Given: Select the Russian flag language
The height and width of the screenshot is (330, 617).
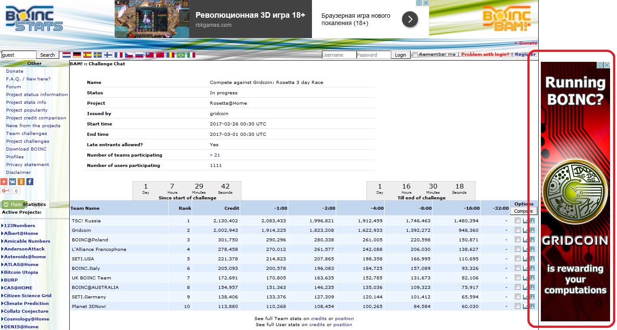Looking at the screenshot, I should tap(139, 55).
